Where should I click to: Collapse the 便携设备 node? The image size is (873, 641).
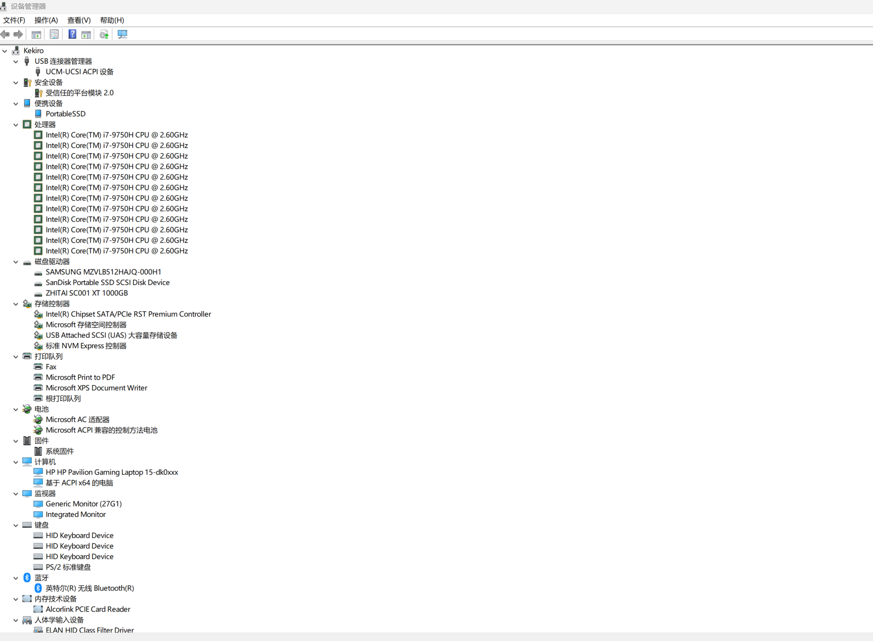click(16, 104)
